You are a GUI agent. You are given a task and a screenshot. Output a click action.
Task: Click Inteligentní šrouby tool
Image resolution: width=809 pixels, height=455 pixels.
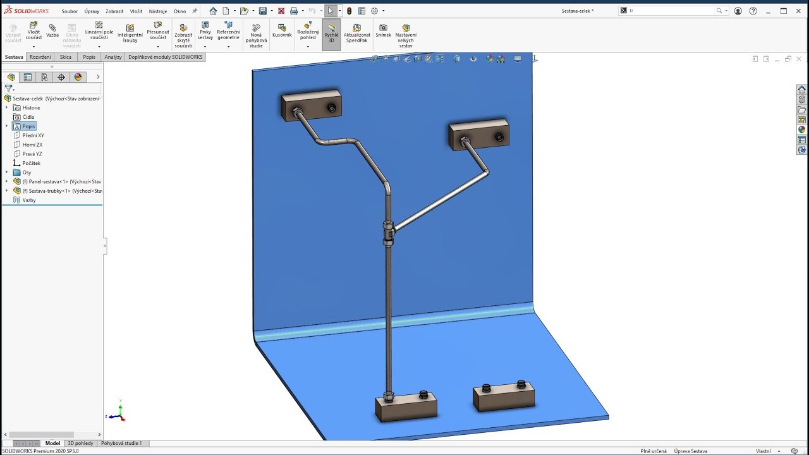tap(130, 33)
